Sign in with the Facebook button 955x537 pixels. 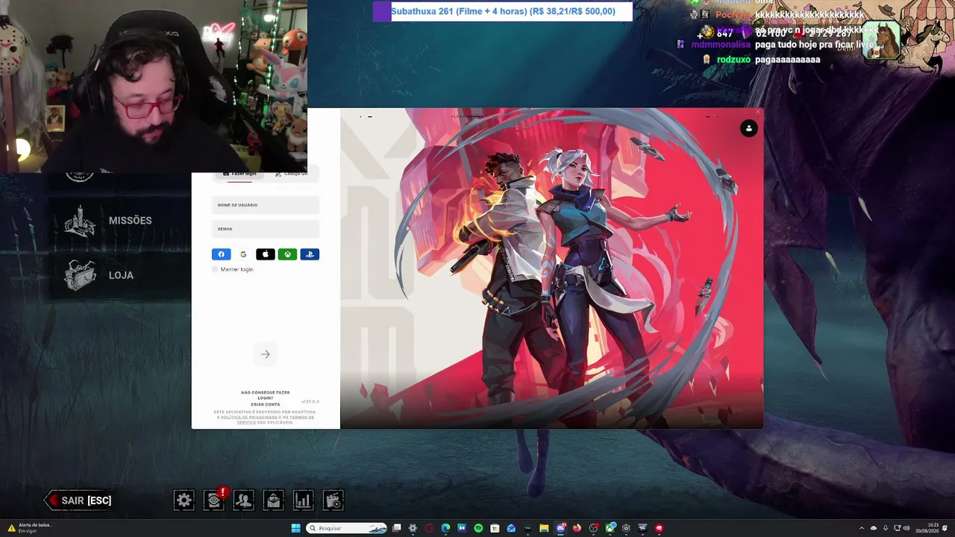(x=221, y=254)
